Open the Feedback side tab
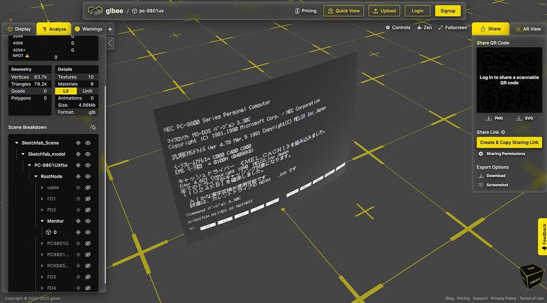Screen dimensions: 547x303 tap(543, 237)
